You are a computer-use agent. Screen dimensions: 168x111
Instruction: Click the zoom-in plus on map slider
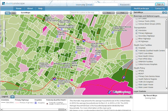(4, 21)
